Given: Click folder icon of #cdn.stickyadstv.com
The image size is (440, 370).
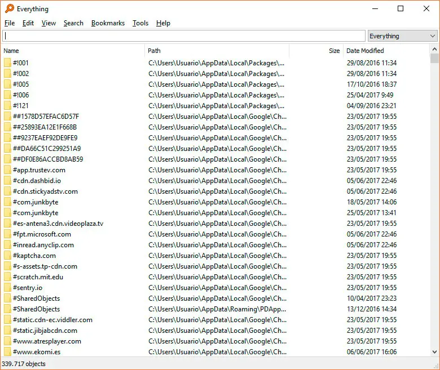Looking at the screenshot, I should click(x=7, y=191).
